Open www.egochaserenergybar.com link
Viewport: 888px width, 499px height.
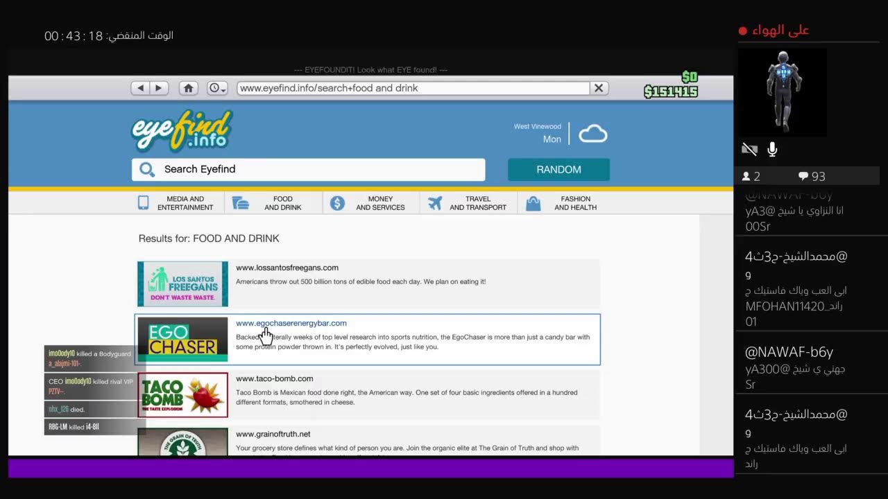pyautogui.click(x=291, y=323)
